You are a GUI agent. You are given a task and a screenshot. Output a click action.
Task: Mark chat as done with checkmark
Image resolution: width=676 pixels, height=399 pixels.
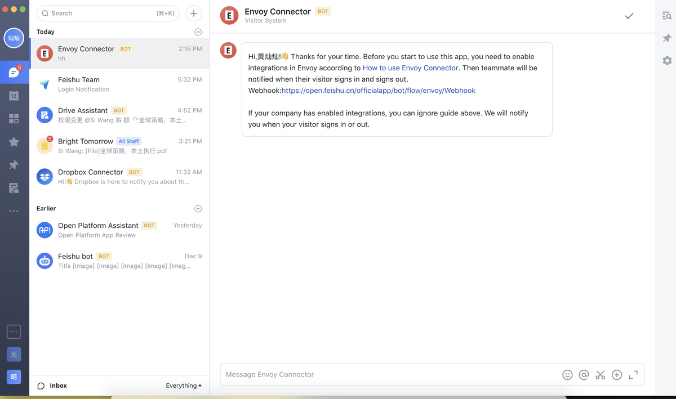pyautogui.click(x=629, y=16)
